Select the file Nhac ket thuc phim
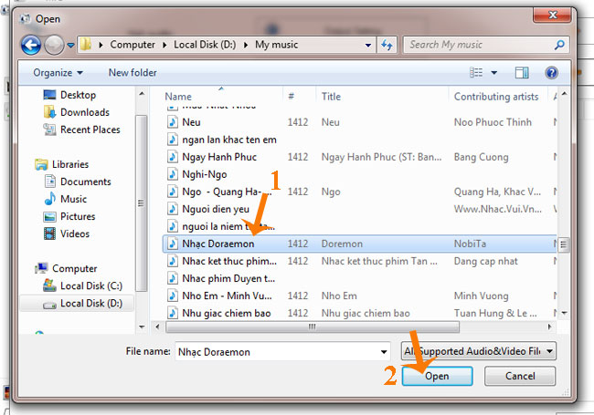 (229, 261)
